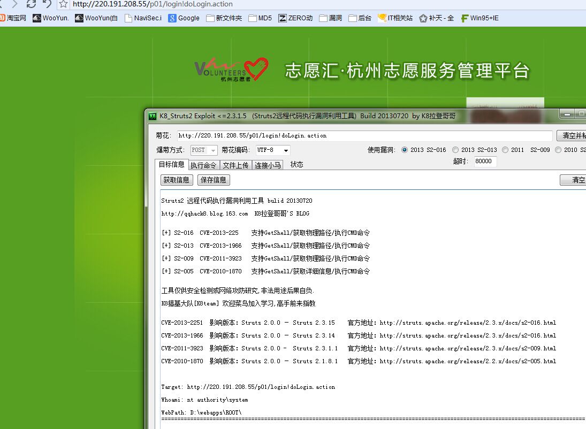Open the 漏洞 bookmark folder
586x429 pixels.
tap(331, 18)
